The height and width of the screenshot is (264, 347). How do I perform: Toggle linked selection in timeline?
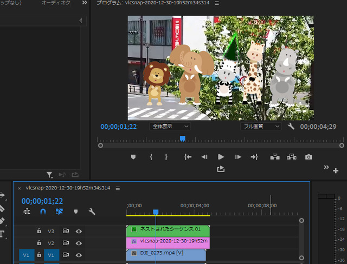tap(59, 212)
